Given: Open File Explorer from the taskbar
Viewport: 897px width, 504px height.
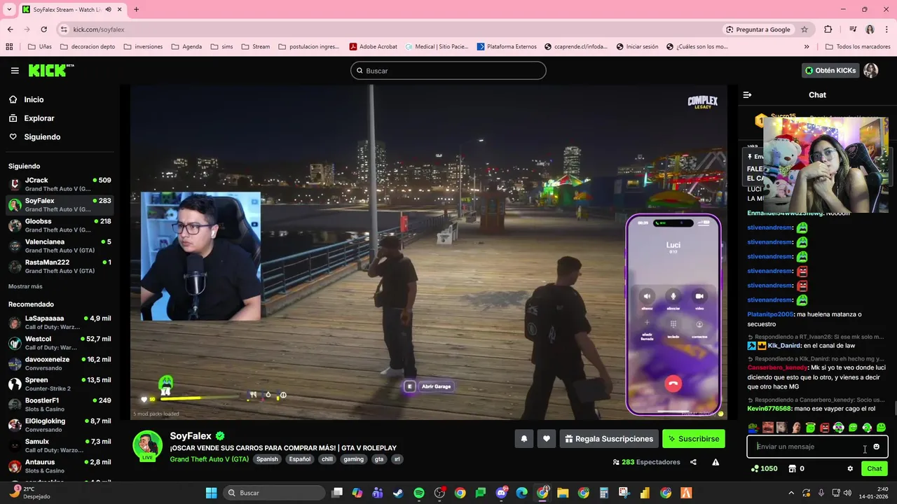Looking at the screenshot, I should coord(563,493).
